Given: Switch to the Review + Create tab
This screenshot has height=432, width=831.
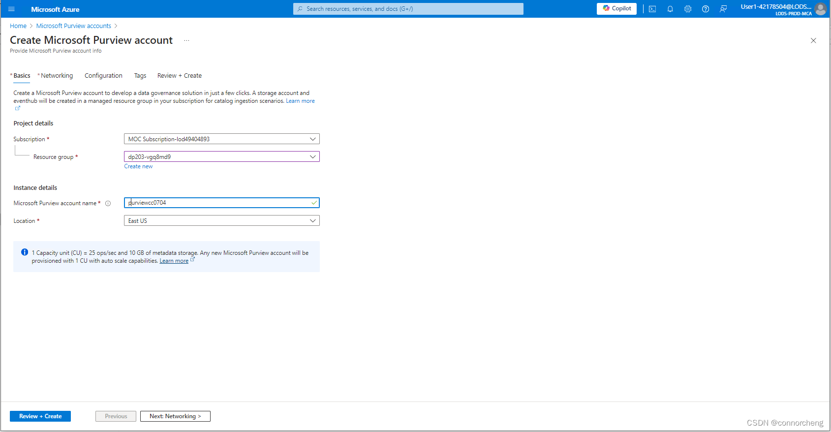Looking at the screenshot, I should [180, 76].
